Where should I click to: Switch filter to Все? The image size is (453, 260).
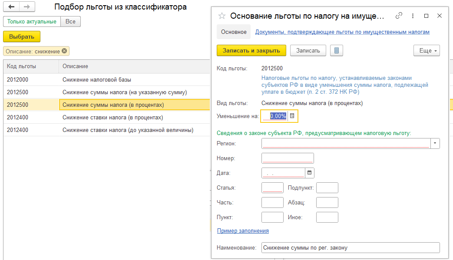coord(70,22)
